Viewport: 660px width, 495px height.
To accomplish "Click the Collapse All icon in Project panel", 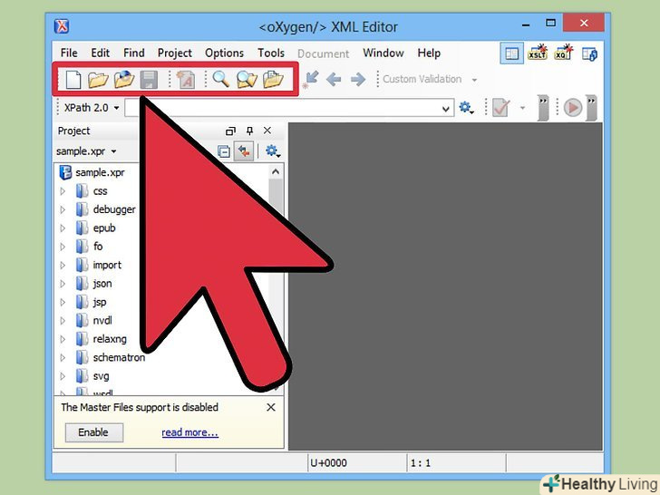I will click(x=224, y=151).
